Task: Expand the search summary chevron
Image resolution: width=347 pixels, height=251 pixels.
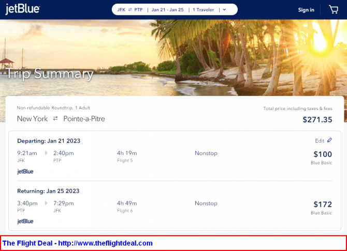Action: (x=224, y=10)
